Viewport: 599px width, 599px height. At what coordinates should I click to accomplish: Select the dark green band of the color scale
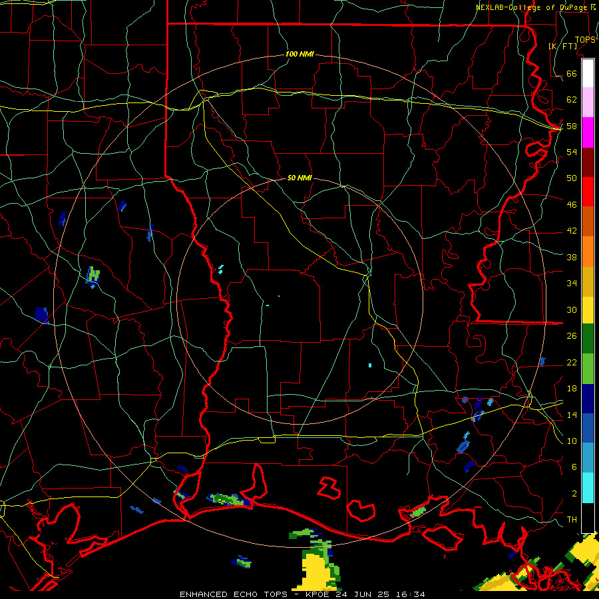588,339
